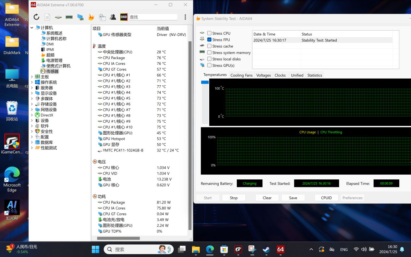Expand the 显示设备 tree node
Image resolution: width=411 pixels, height=257 pixels.
32,93
